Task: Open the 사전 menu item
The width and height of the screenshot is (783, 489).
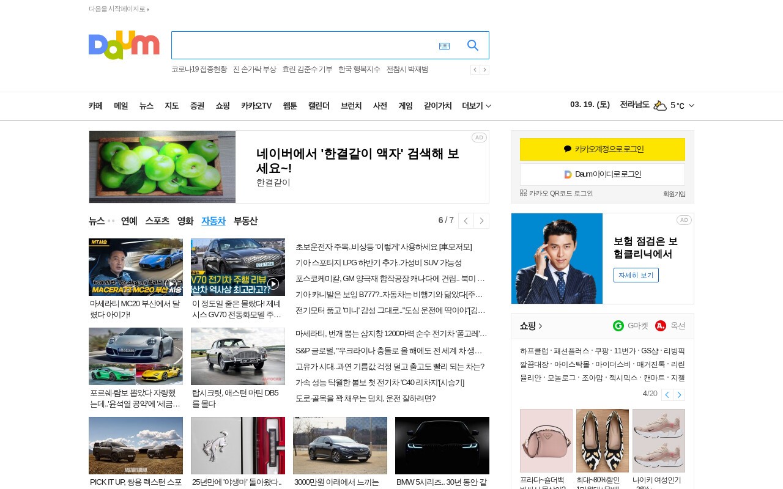Action: pyautogui.click(x=380, y=106)
